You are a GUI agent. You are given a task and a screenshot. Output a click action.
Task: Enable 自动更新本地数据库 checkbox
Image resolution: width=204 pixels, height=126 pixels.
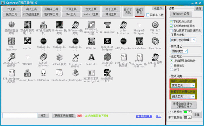pos(171,30)
